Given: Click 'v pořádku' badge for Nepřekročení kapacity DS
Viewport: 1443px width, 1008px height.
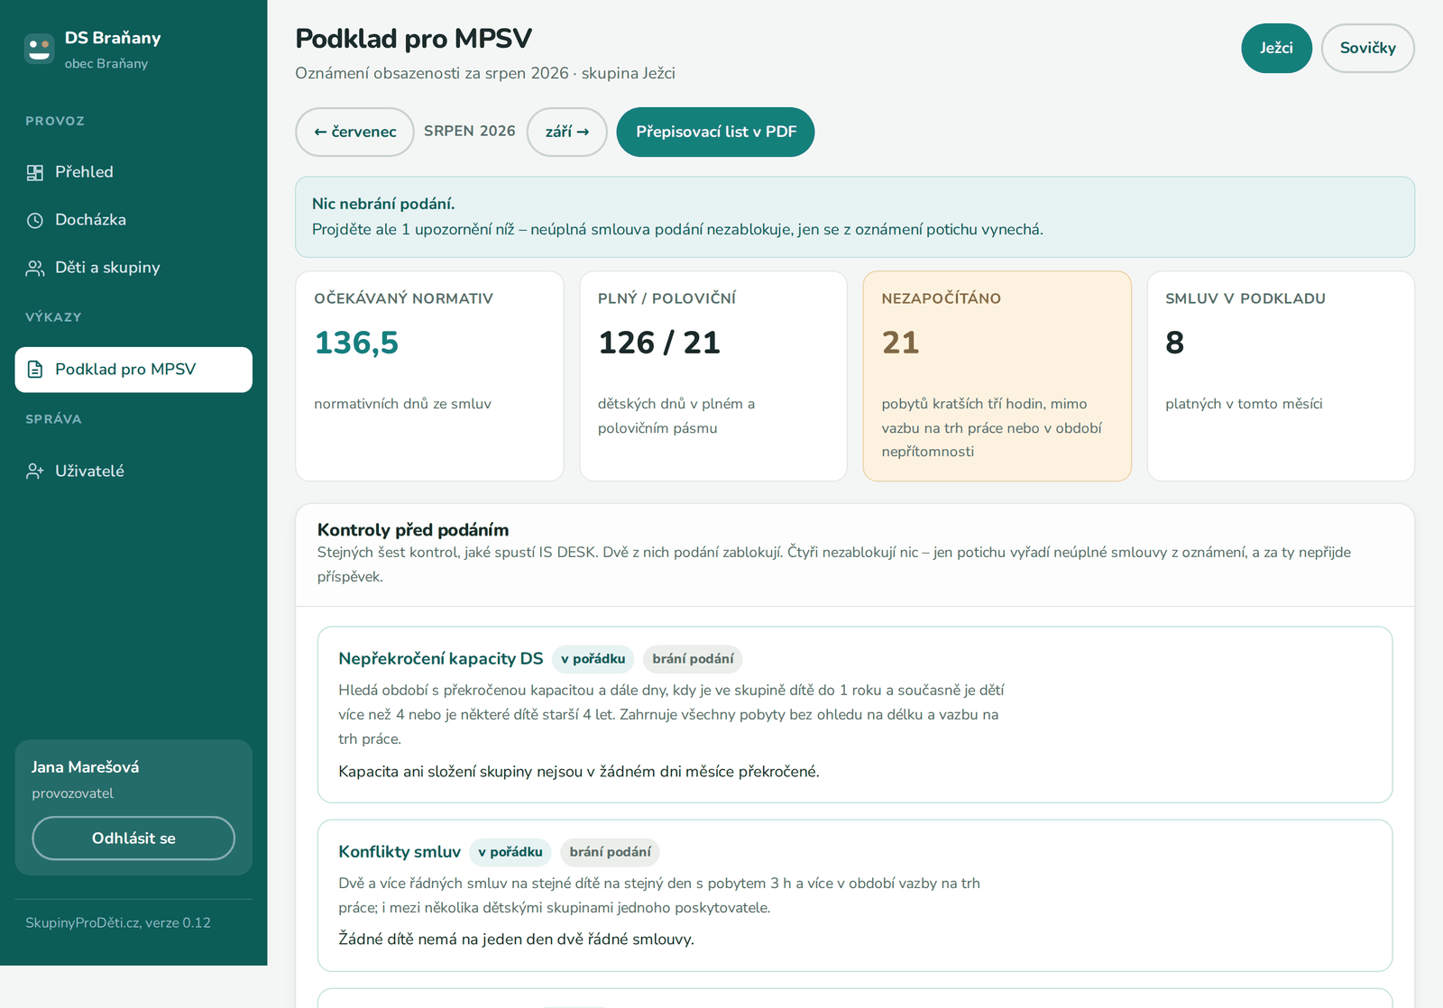Looking at the screenshot, I should [593, 659].
